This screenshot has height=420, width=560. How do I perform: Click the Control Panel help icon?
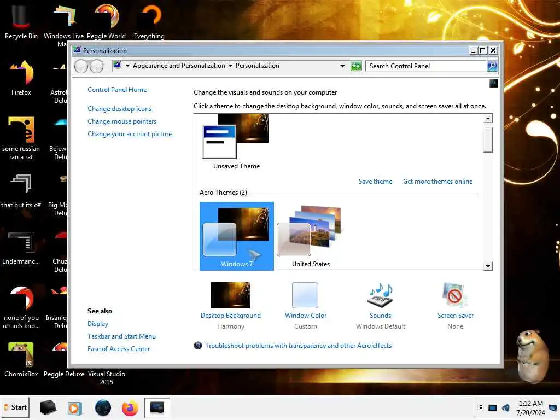[x=494, y=83]
